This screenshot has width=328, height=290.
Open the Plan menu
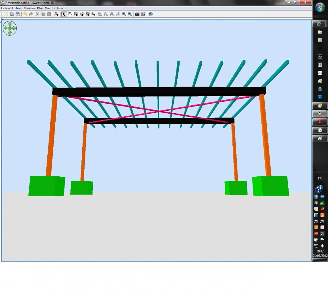click(40, 8)
